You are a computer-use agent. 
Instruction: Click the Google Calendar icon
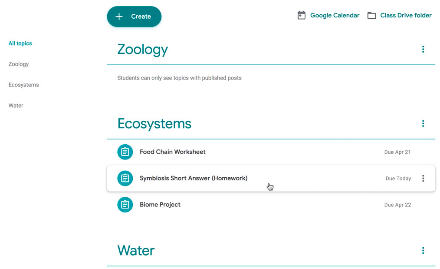coord(302,16)
